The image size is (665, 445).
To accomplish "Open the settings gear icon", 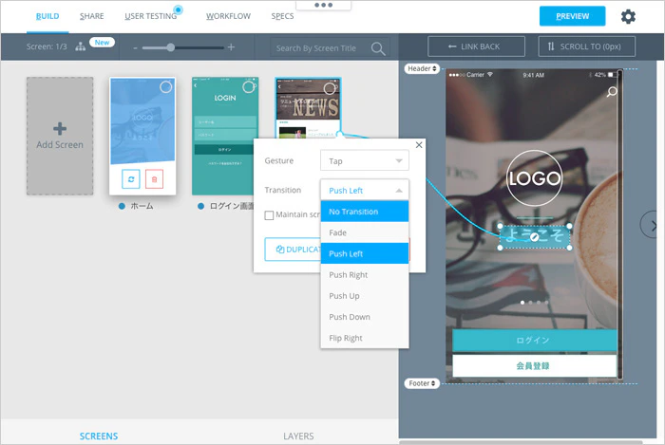I will pyautogui.click(x=628, y=16).
